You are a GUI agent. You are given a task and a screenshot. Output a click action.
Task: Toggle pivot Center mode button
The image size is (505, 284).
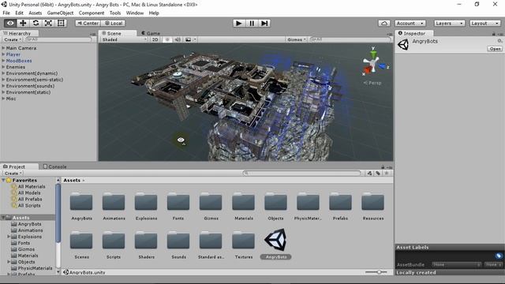[x=88, y=23]
